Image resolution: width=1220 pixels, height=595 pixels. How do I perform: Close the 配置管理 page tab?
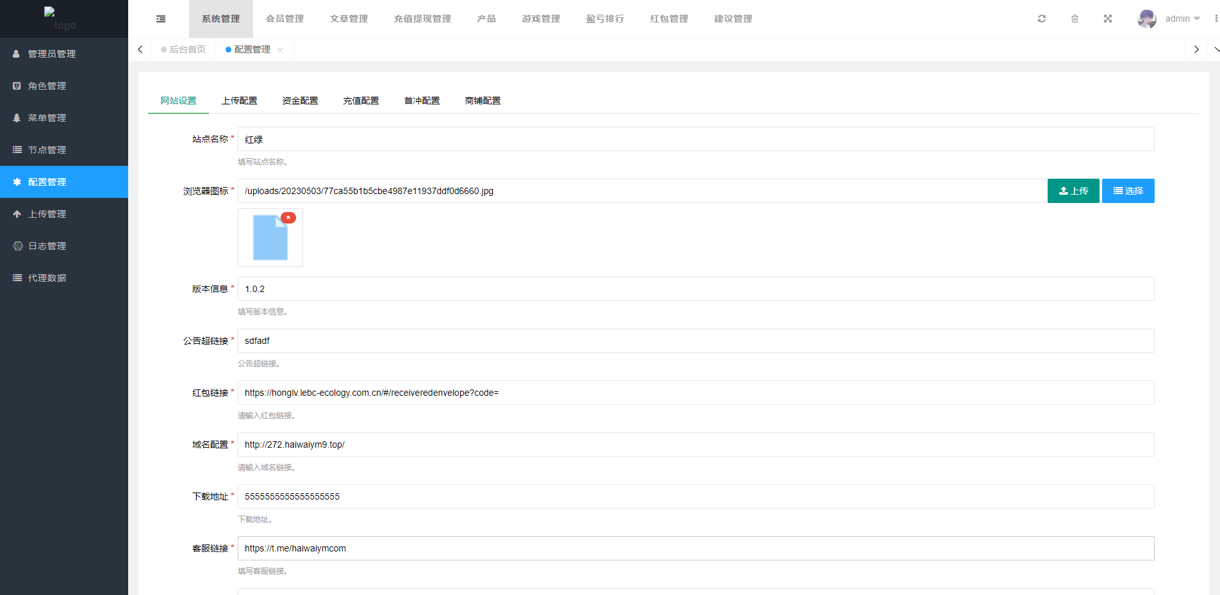click(280, 50)
